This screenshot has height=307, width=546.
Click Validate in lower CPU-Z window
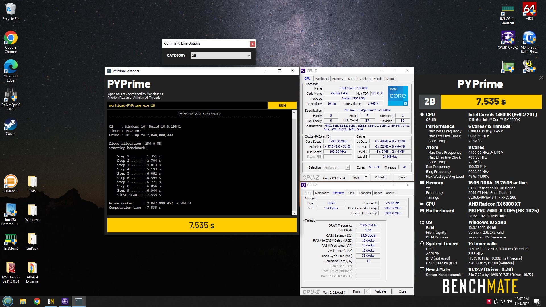(x=380, y=291)
